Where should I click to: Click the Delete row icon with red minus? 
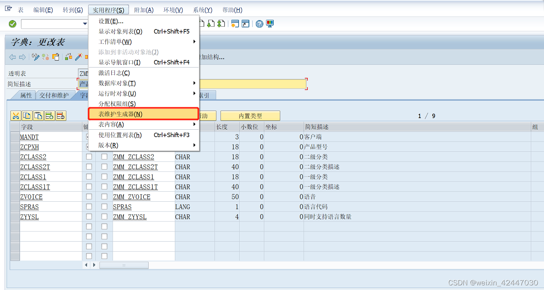click(x=60, y=115)
